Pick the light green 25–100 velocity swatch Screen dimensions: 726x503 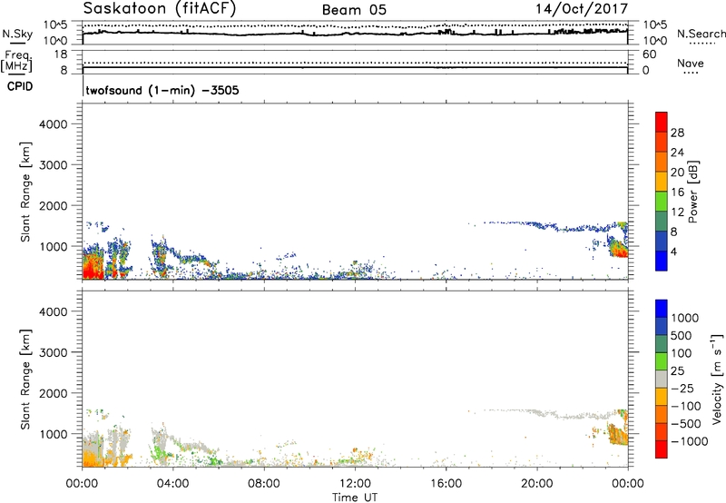(x=662, y=361)
